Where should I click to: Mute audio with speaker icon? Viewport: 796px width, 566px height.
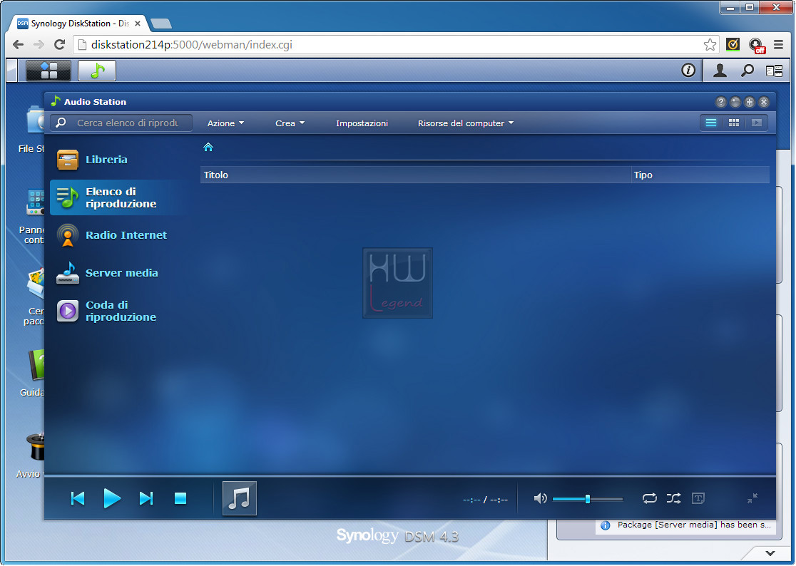540,498
